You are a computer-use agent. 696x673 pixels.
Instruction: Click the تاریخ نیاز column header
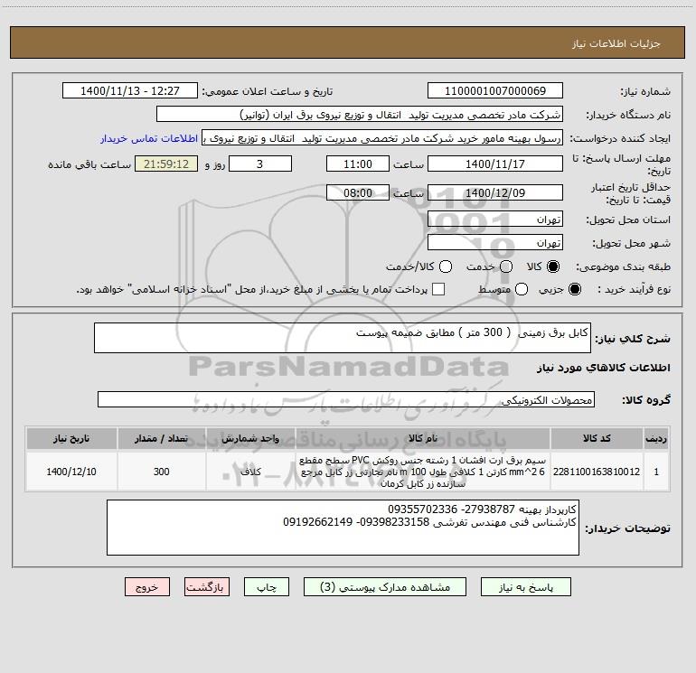coord(71,438)
